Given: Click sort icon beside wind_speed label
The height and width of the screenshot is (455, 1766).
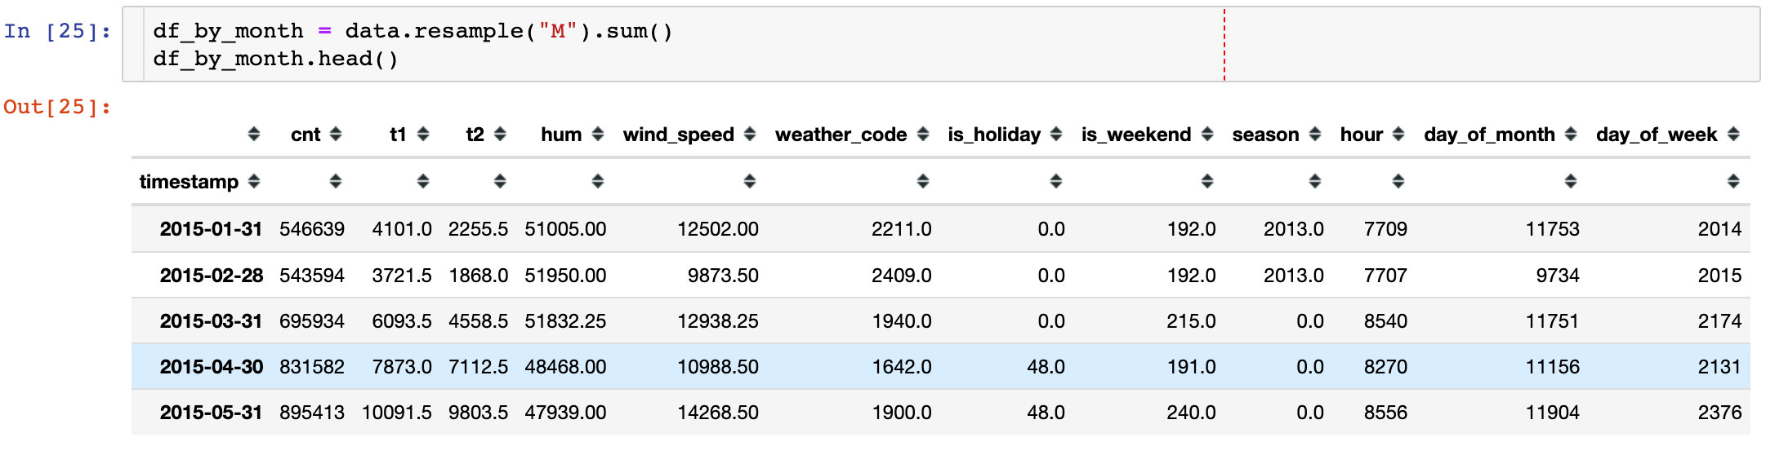Looking at the screenshot, I should (749, 135).
